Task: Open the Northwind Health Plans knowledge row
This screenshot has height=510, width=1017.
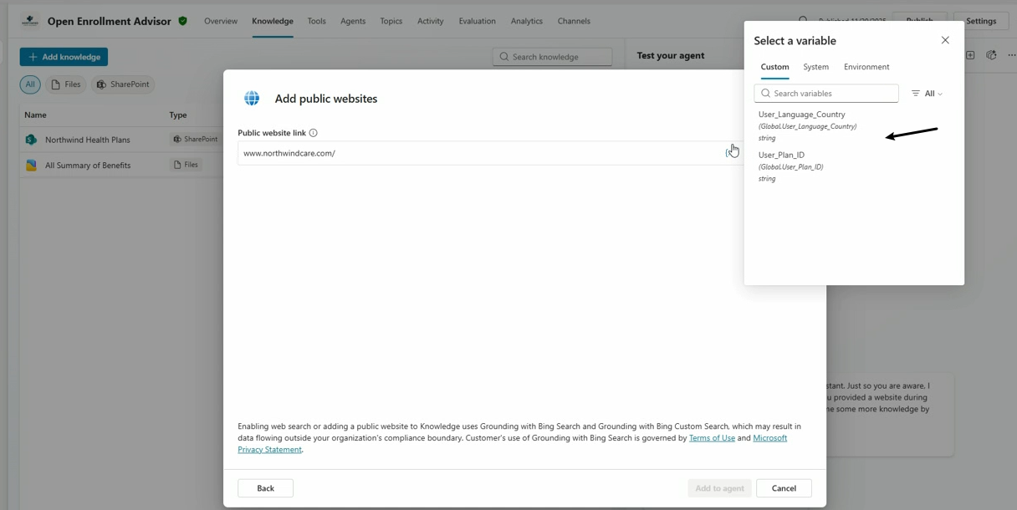Action: click(121, 140)
